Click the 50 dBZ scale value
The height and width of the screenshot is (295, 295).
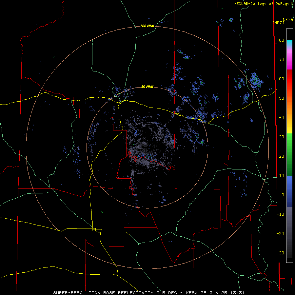(282, 98)
